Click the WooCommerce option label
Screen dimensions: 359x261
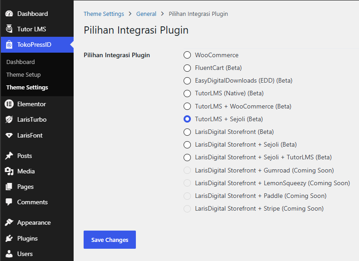(x=217, y=55)
